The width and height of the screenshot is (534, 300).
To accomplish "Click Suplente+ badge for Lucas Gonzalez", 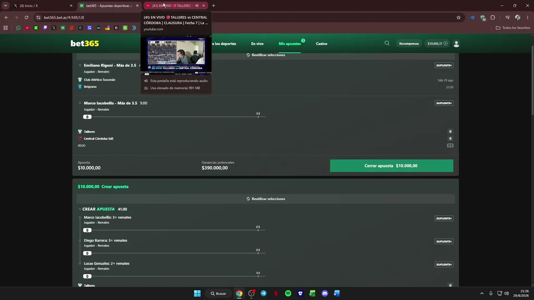I will point(444,264).
